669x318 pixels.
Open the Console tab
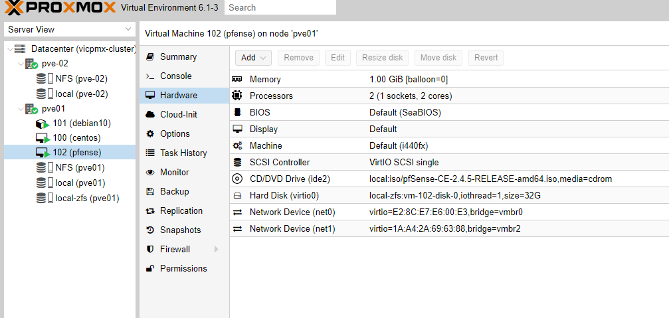184,76
